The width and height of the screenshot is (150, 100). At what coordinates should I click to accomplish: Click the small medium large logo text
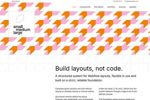[x=22, y=30]
